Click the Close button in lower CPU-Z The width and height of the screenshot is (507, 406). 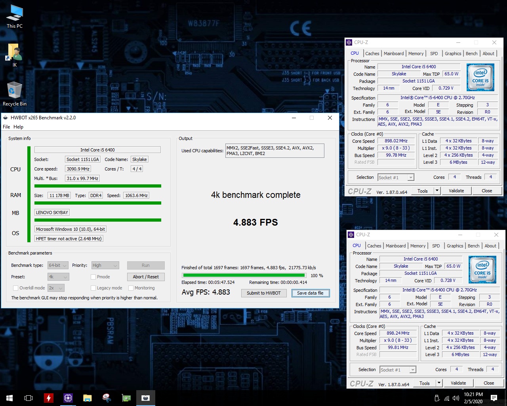pos(489,383)
